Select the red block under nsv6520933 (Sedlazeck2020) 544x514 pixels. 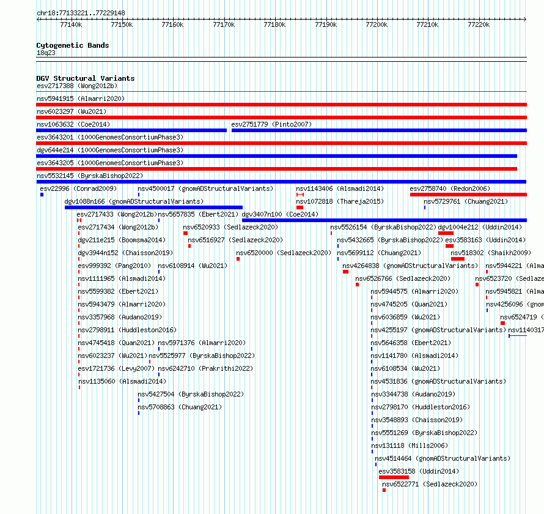click(186, 233)
